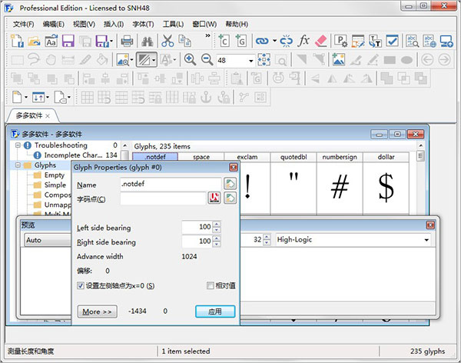Open the 文件(F) menu

point(24,23)
